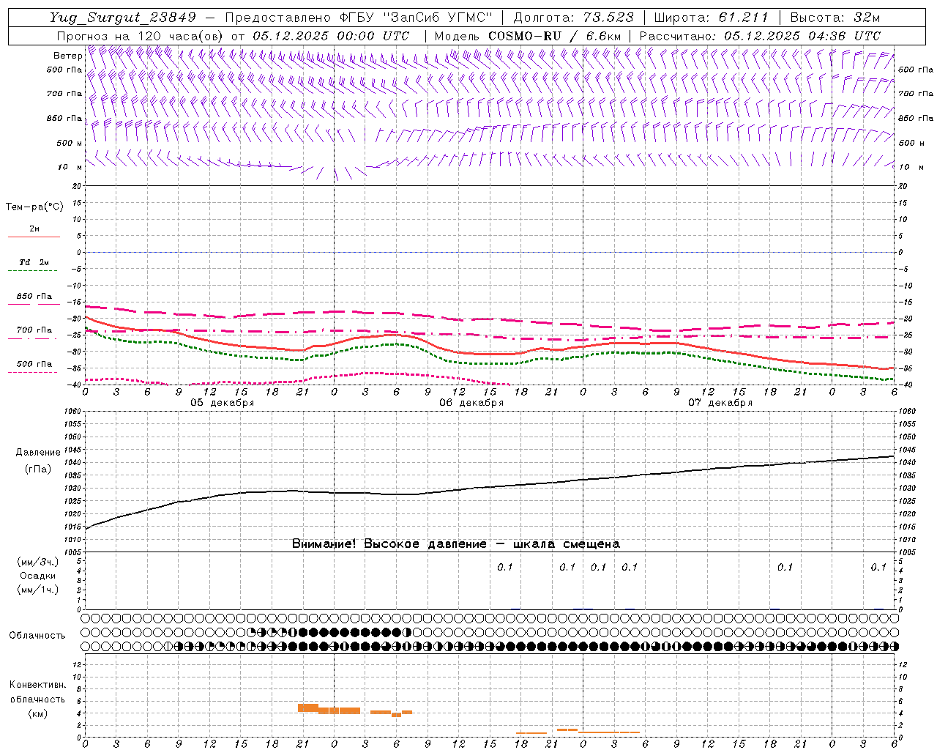Select the (мм/1ч.) precipitation unit label
The image size is (937, 750).
tap(38, 590)
